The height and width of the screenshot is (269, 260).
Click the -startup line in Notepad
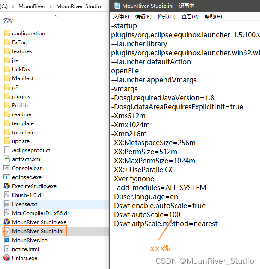click(124, 26)
